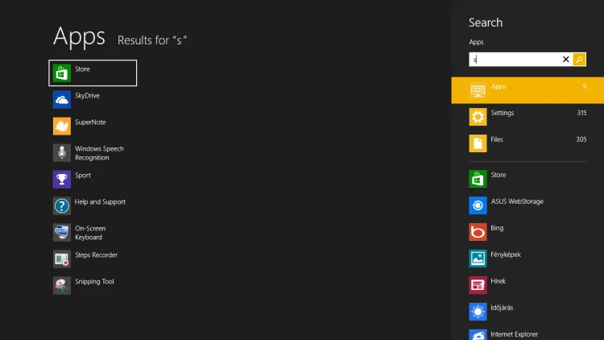Screen dimensions: 604x340
Task: Open the Store app result
Action: click(x=92, y=73)
